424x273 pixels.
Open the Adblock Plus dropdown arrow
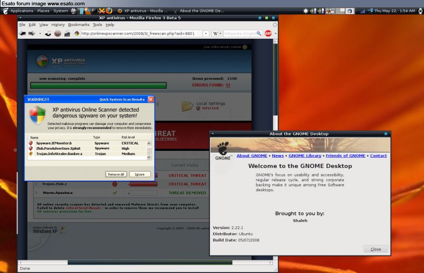pos(275,33)
